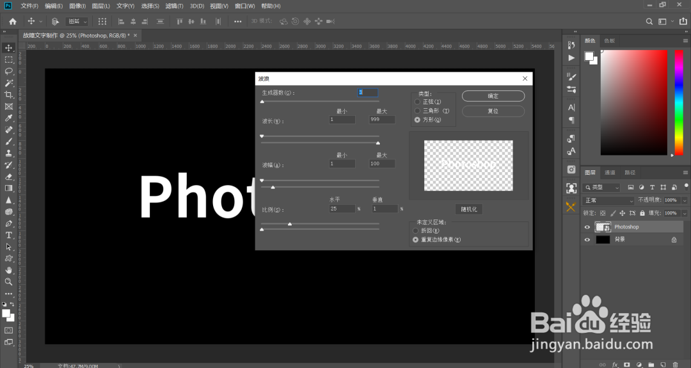Image resolution: width=691 pixels, height=368 pixels.
Task: Click the hue spectrum bar in color panel
Action: click(x=679, y=102)
